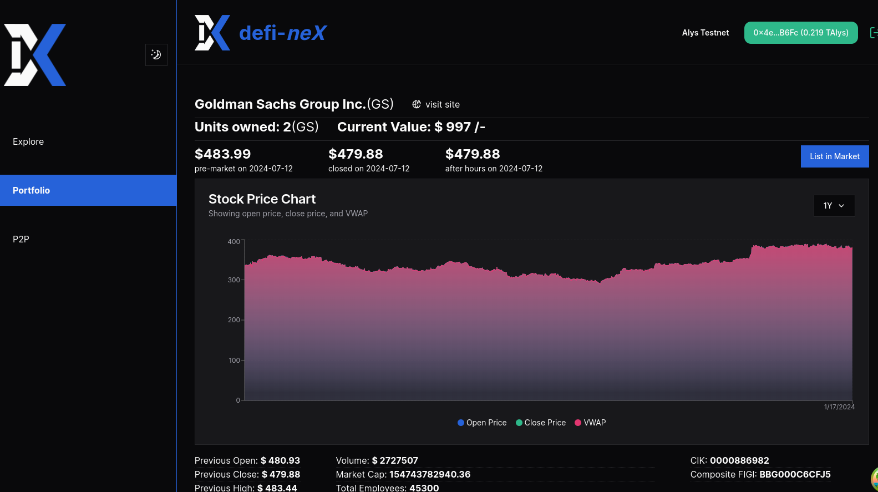This screenshot has width=878, height=492.
Task: Click the 1/17/2024 axis date label
Action: click(x=839, y=407)
